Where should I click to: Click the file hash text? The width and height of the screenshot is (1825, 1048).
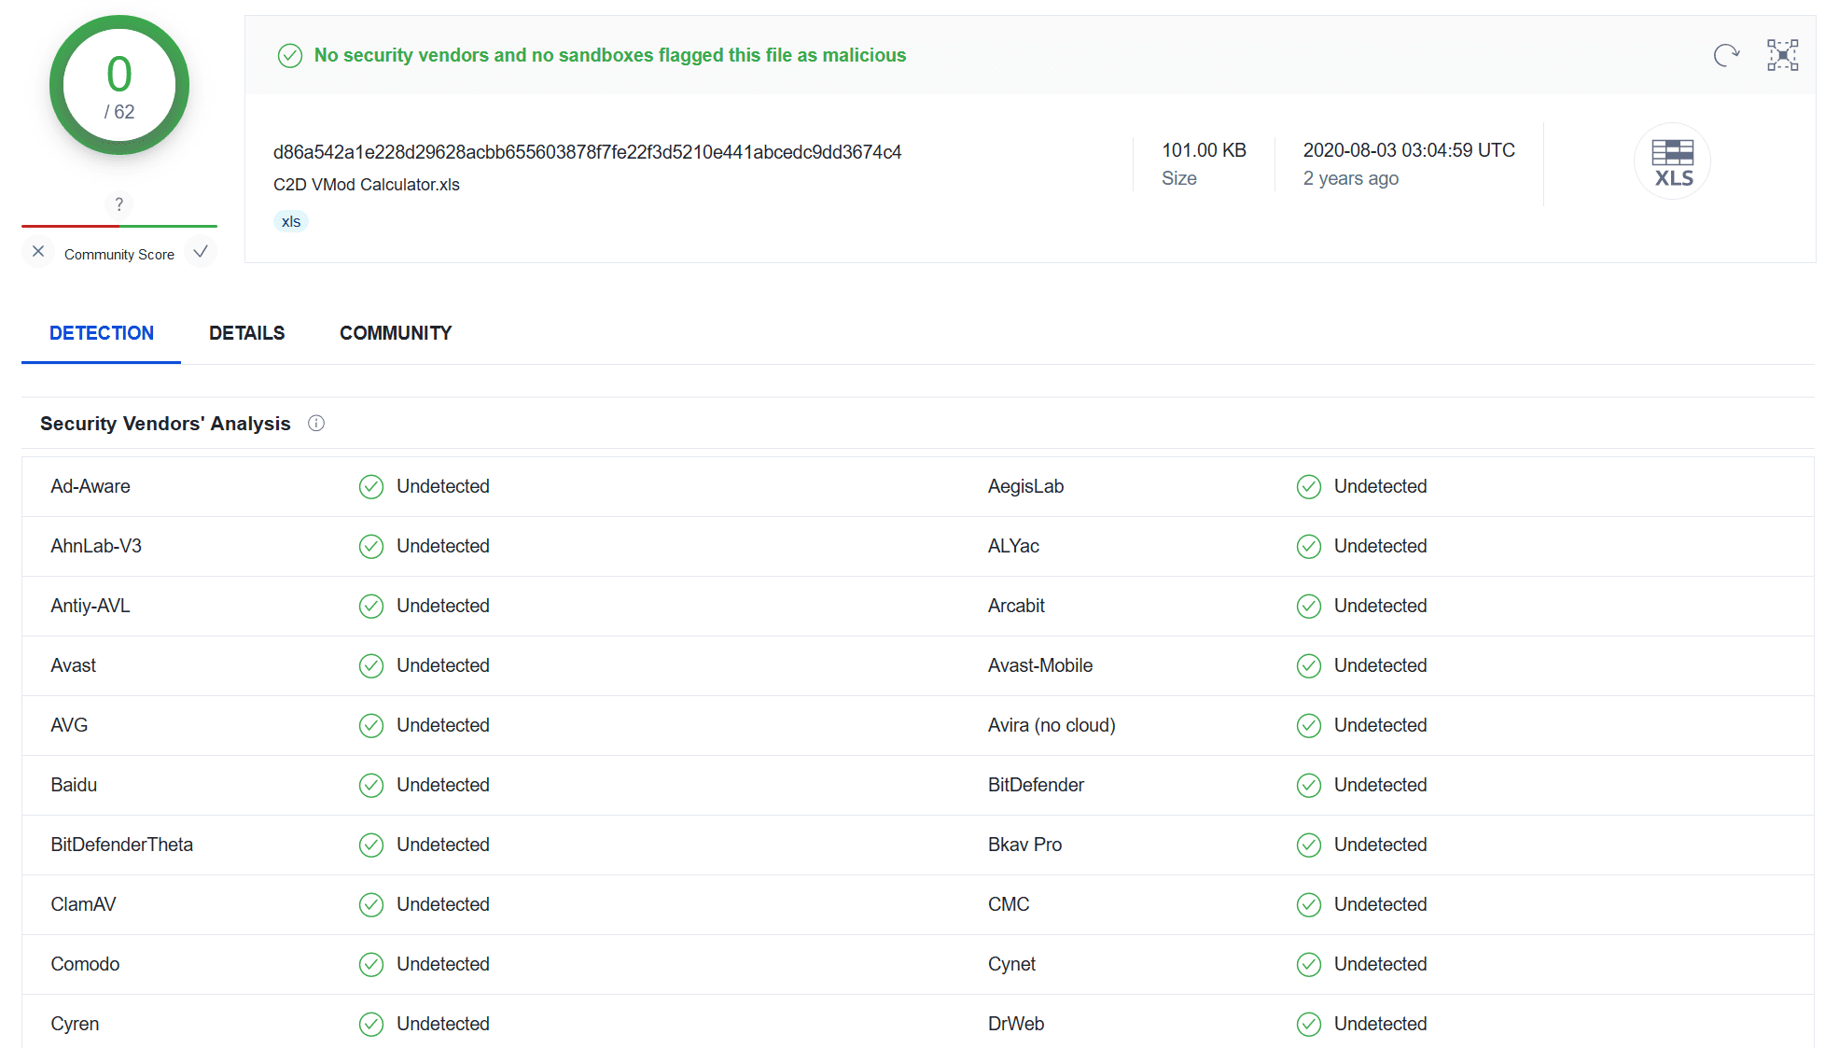point(587,152)
